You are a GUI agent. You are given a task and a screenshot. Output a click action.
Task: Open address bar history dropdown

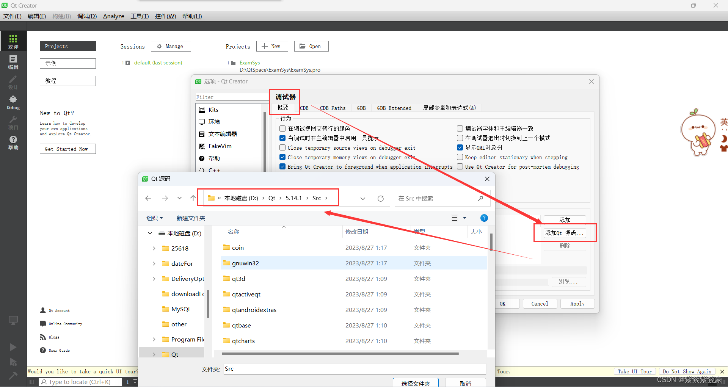[x=363, y=198]
